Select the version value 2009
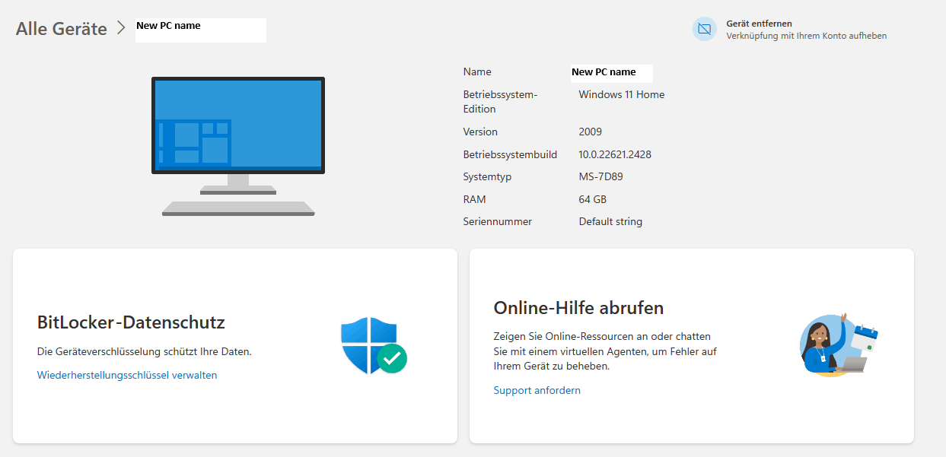This screenshot has width=946, height=457. tap(591, 132)
